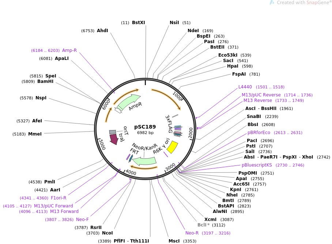Click the gray oriT feature box

click(x=113, y=131)
